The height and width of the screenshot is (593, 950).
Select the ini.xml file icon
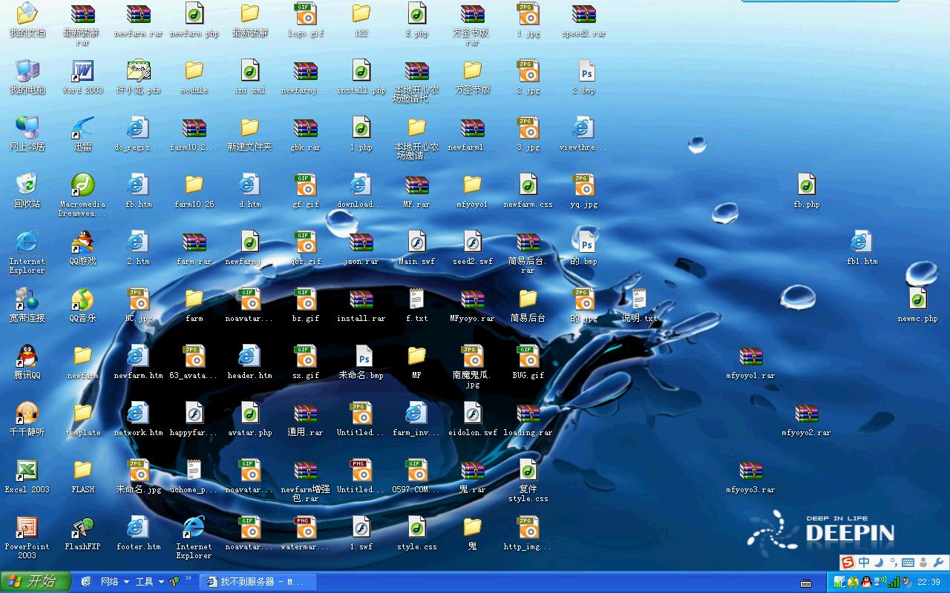pyautogui.click(x=250, y=77)
